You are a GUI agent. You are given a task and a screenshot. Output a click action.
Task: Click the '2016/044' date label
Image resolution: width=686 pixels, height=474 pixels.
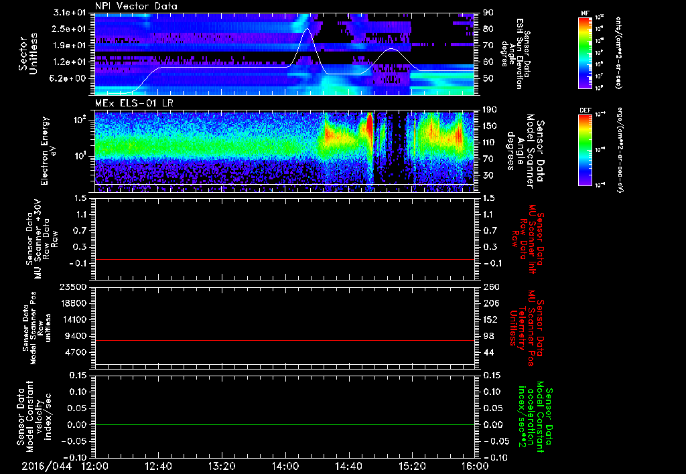(x=46, y=467)
